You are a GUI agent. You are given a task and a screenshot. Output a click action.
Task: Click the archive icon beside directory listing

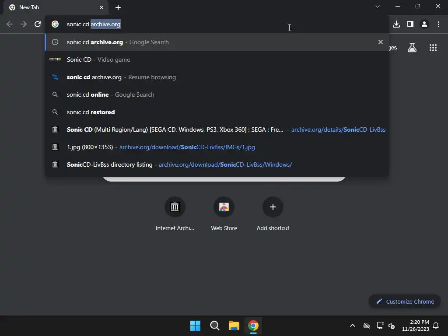pos(55,164)
